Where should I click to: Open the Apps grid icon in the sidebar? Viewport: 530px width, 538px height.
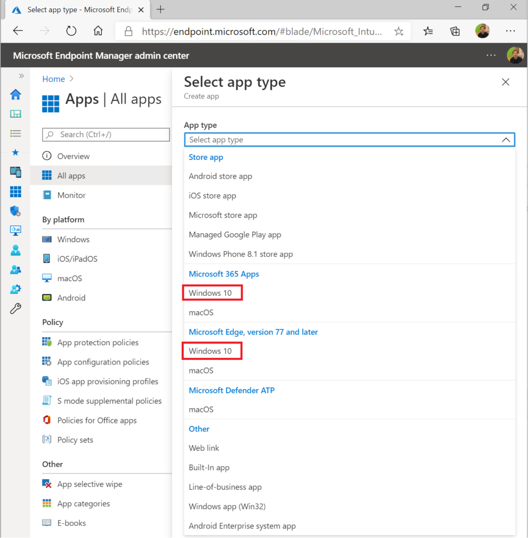point(15,191)
